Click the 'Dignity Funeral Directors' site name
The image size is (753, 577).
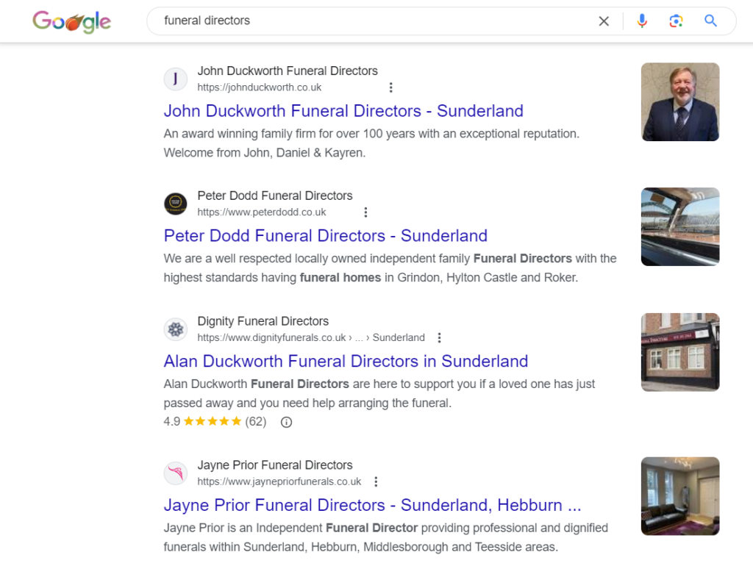pos(263,321)
